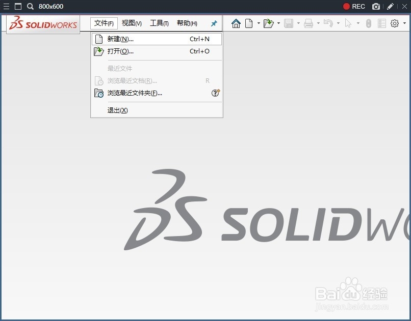Choose 打开(O)... from the File menu

[157, 51]
